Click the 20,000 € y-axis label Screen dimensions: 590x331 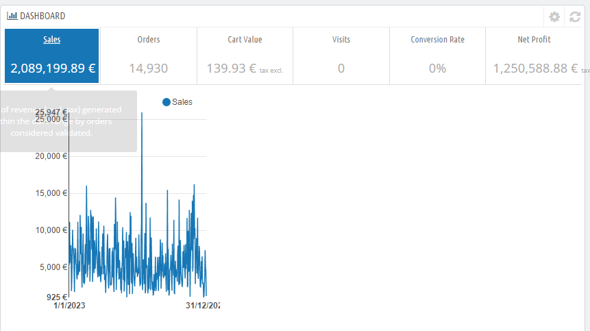[51, 156]
